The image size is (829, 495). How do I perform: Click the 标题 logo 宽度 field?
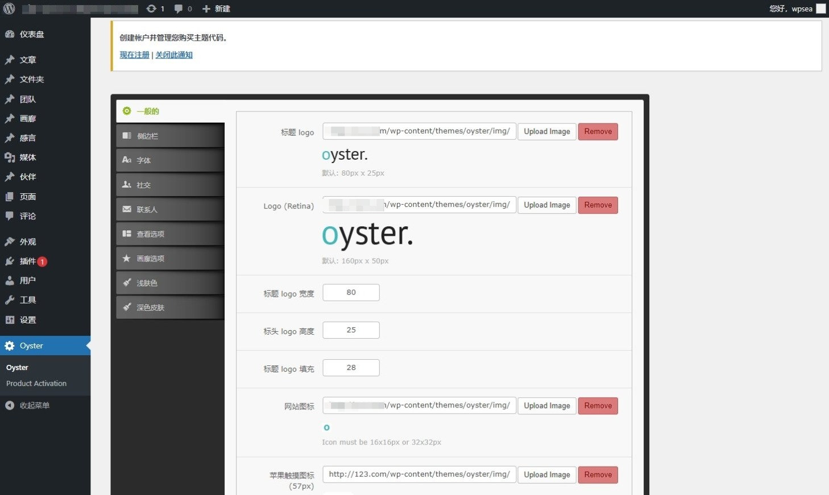(351, 293)
